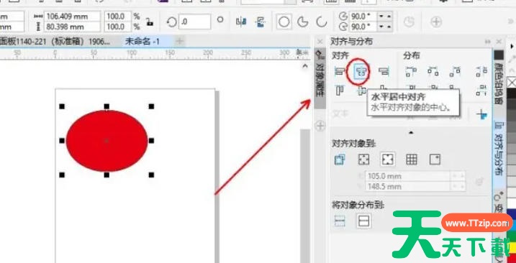Collapse docker with double arrow icon
Viewport: 516px width, 263px height.
tap(488, 42)
